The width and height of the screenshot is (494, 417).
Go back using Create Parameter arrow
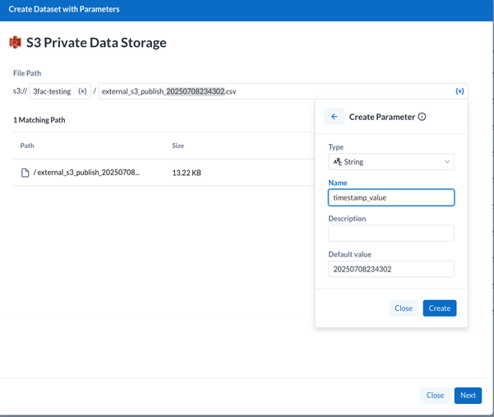click(334, 117)
